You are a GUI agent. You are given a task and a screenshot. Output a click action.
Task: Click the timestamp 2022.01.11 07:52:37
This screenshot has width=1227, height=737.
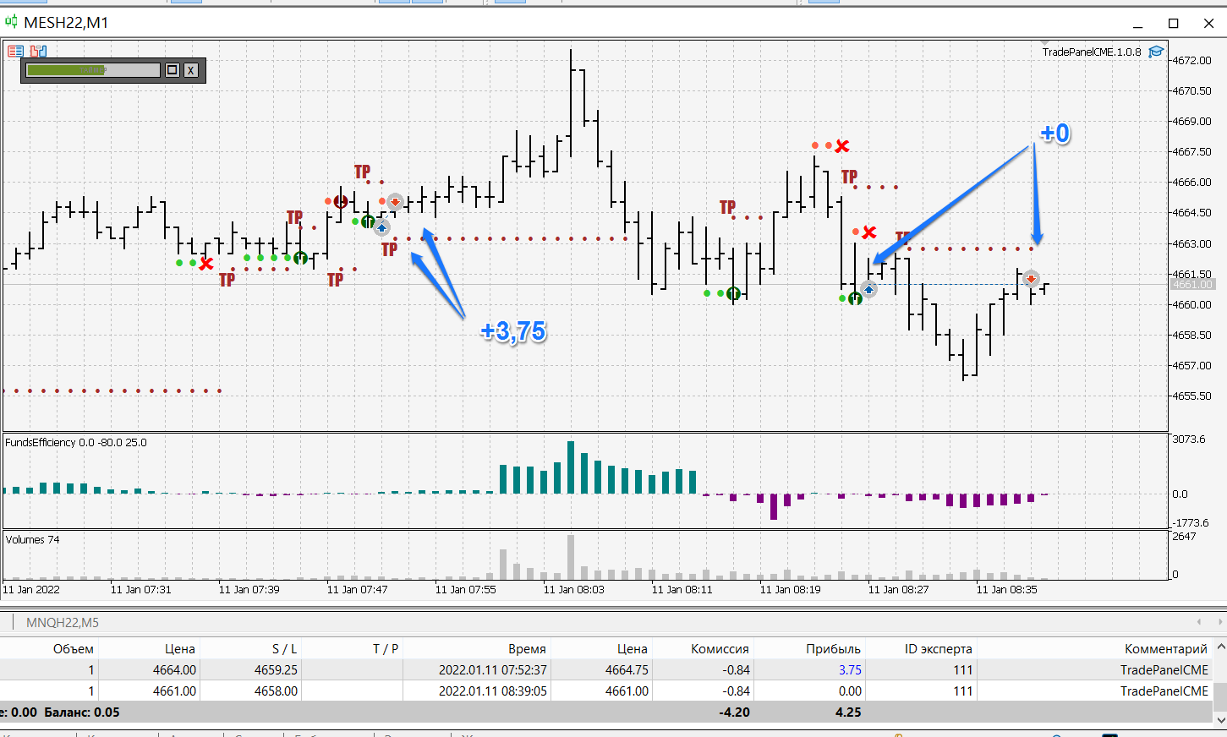coord(492,670)
